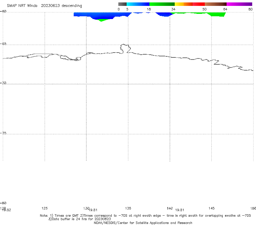256x225 pixels.
Task: Click the '5' label under the color bar
Action: click(x=127, y=9)
